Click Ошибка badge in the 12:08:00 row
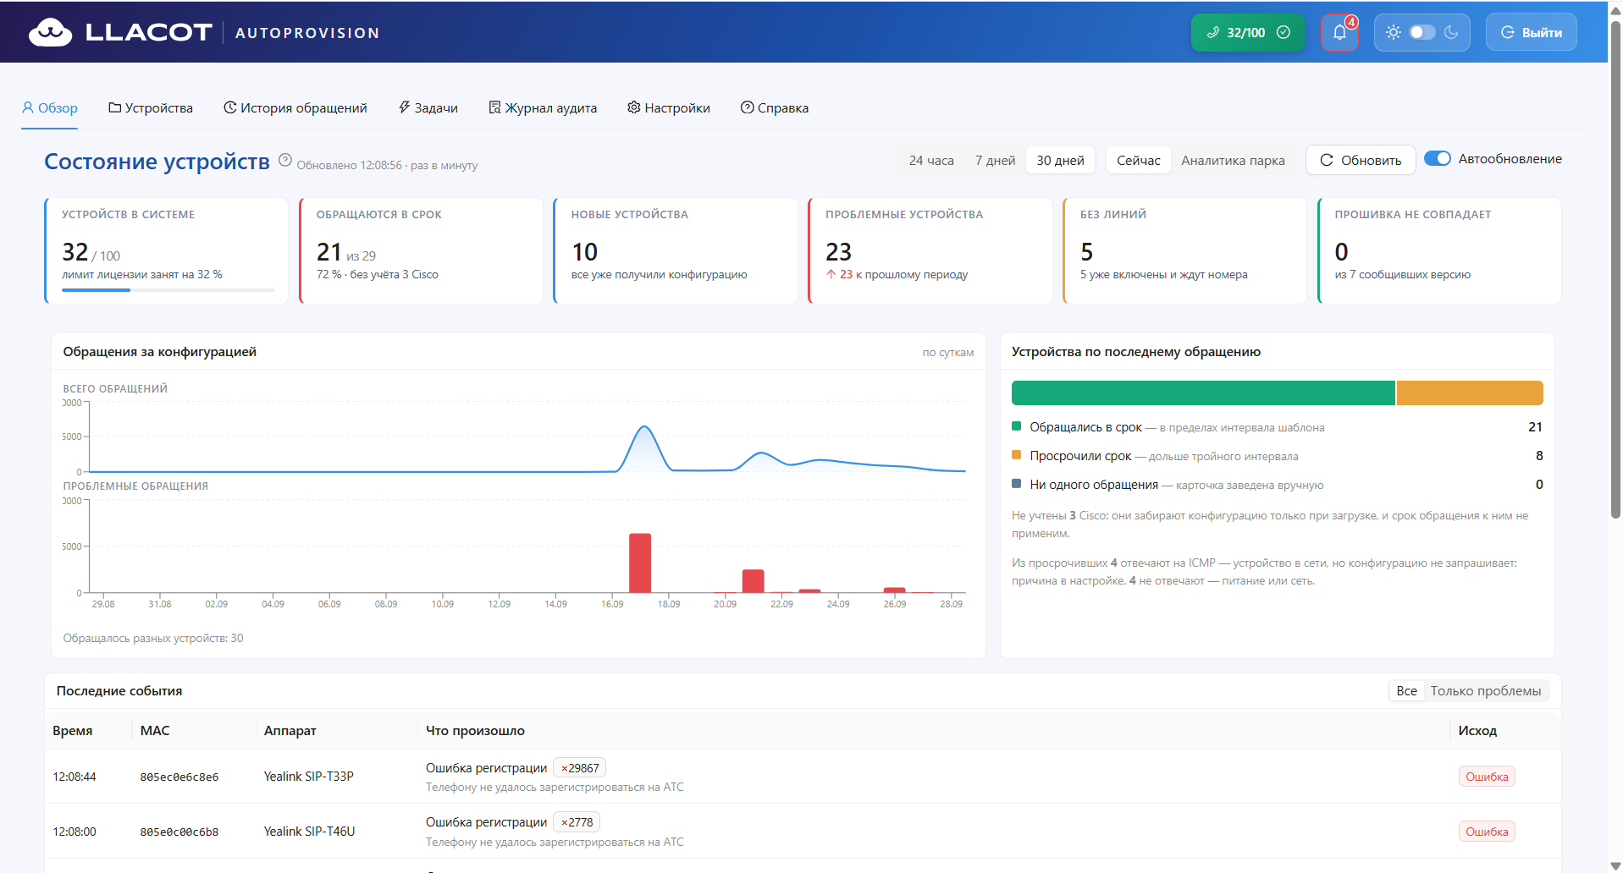The width and height of the screenshot is (1623, 873). tap(1487, 832)
